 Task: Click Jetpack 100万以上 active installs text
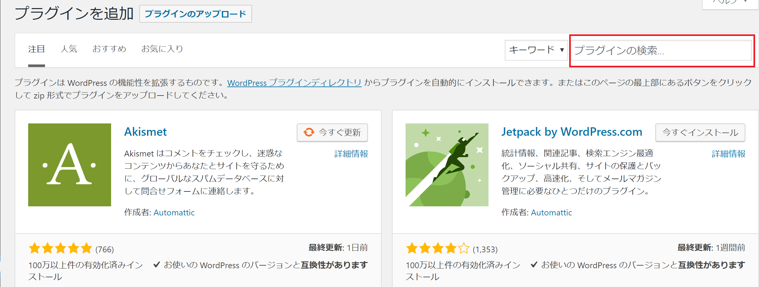[x=463, y=271]
